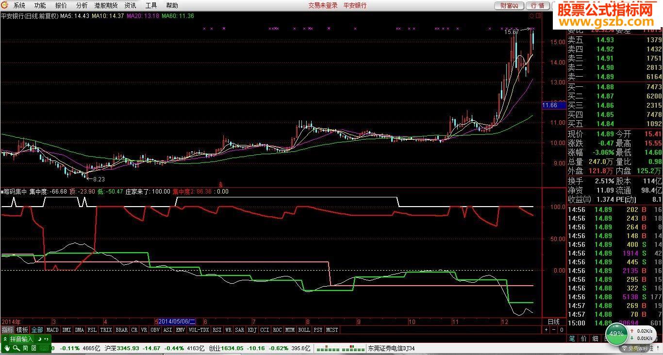Click the plus zoom button under 日线
The image size is (663, 355).
point(546,330)
